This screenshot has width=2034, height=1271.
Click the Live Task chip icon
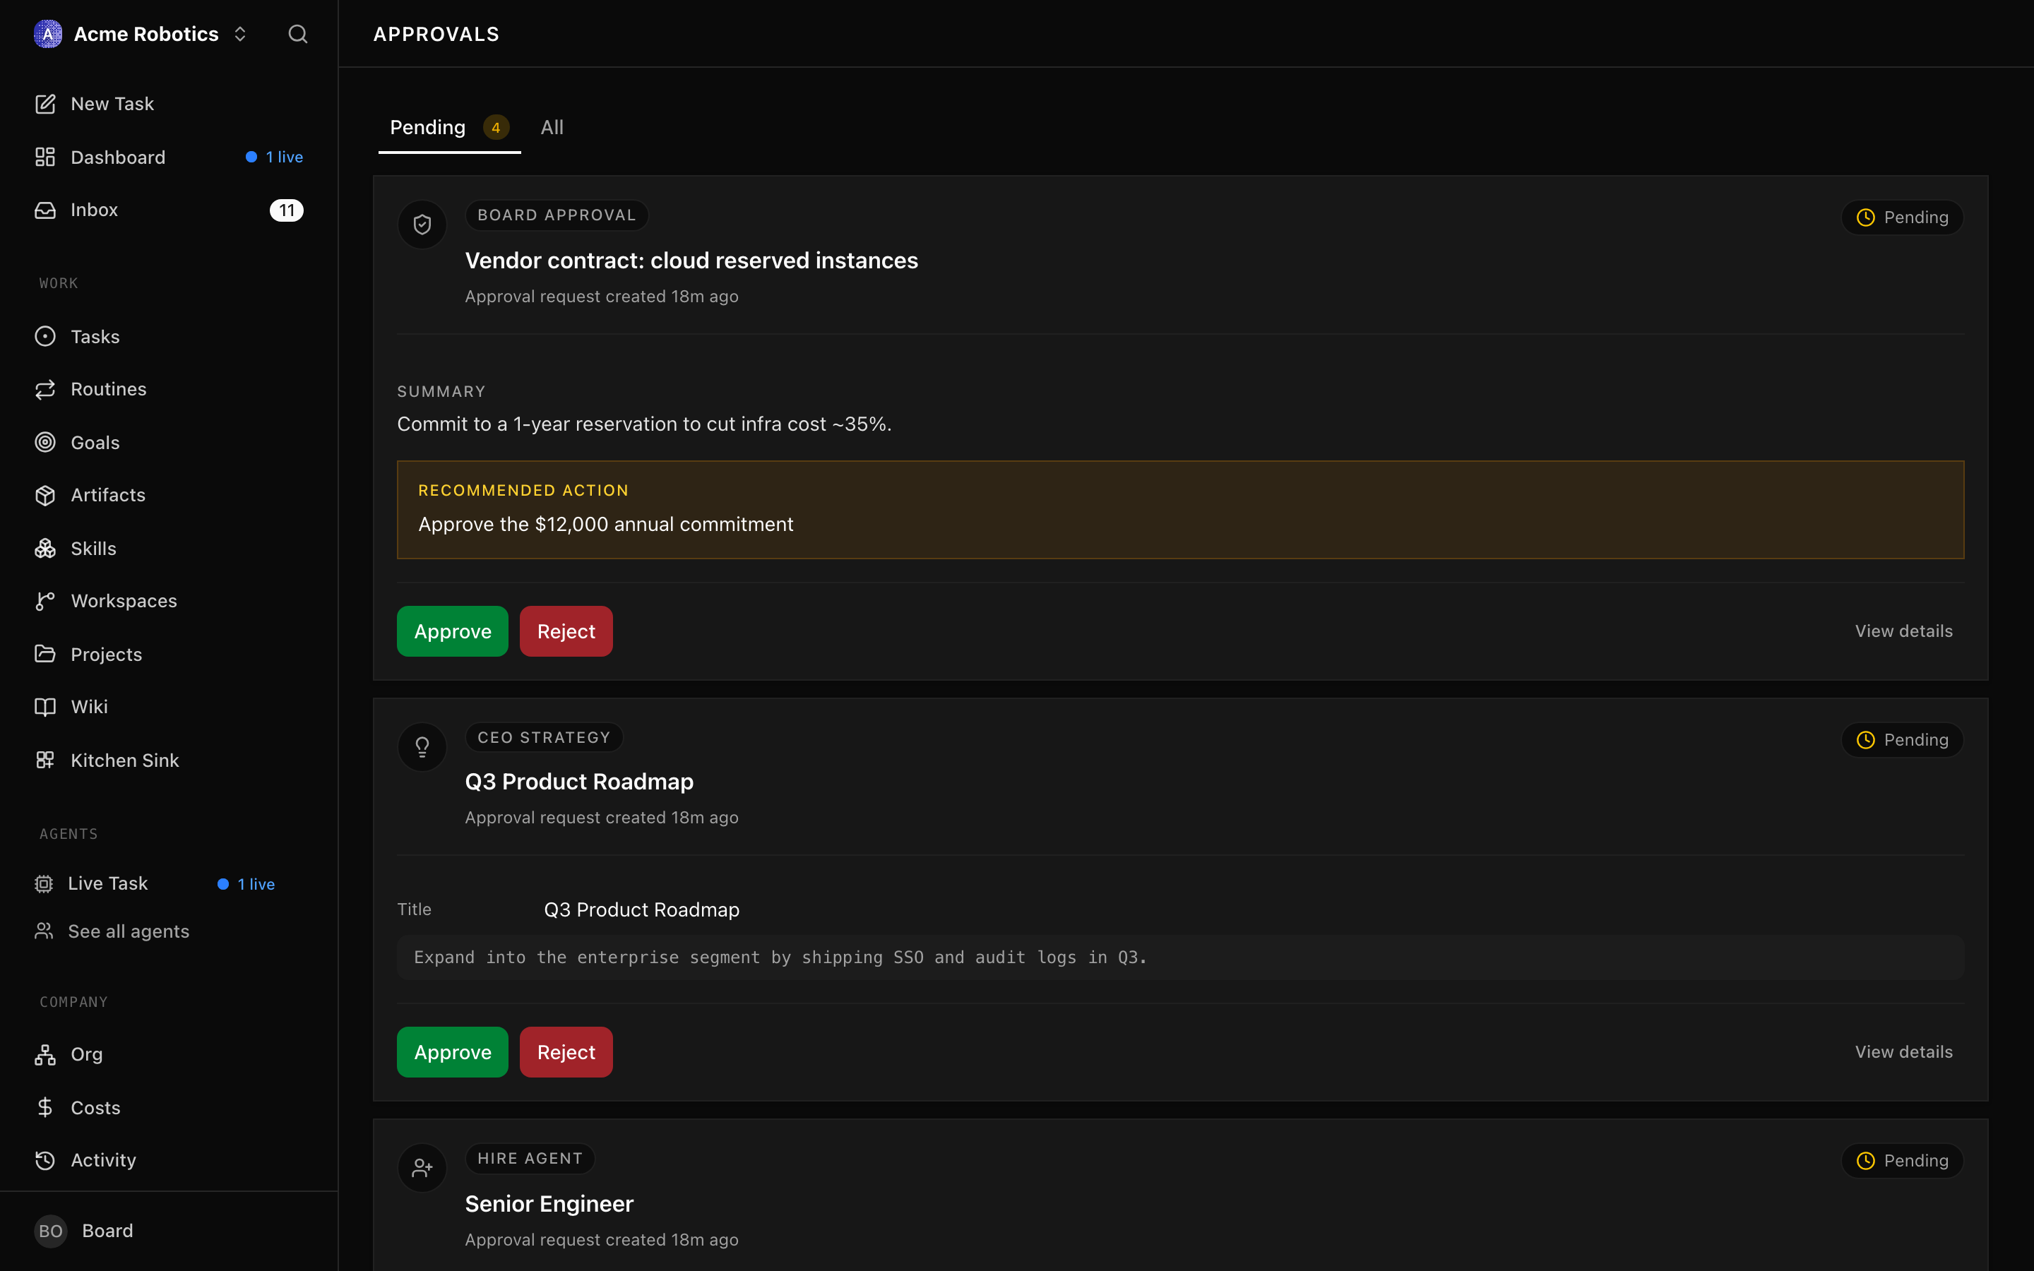(x=44, y=883)
